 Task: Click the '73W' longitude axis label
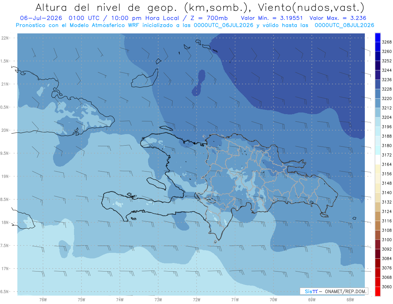click(158, 299)
